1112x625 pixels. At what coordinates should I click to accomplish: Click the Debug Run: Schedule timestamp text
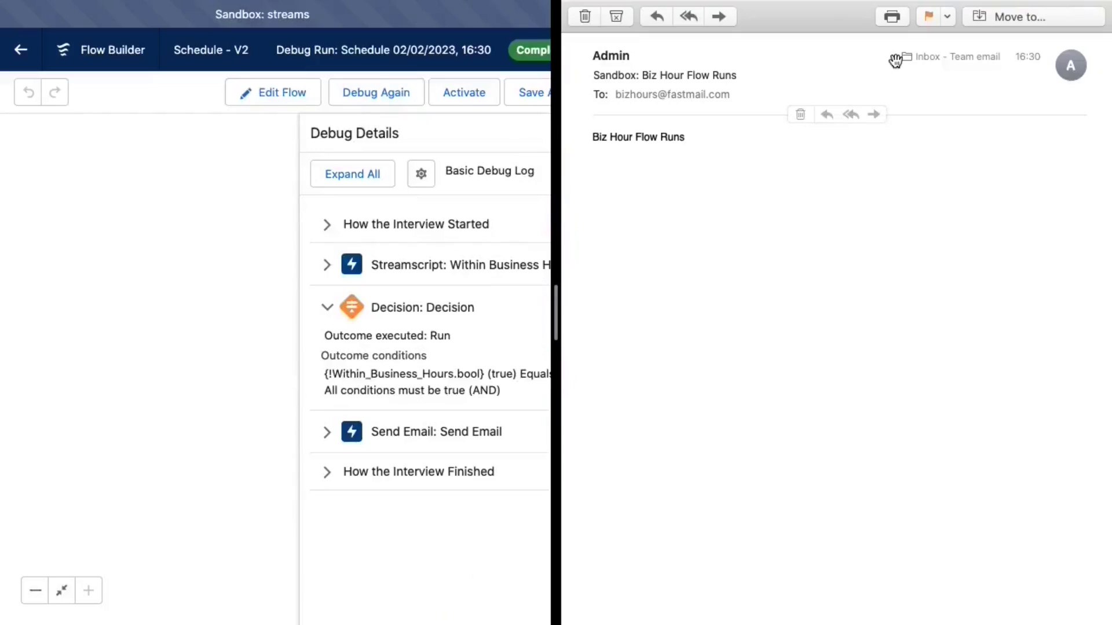pyautogui.click(x=383, y=50)
